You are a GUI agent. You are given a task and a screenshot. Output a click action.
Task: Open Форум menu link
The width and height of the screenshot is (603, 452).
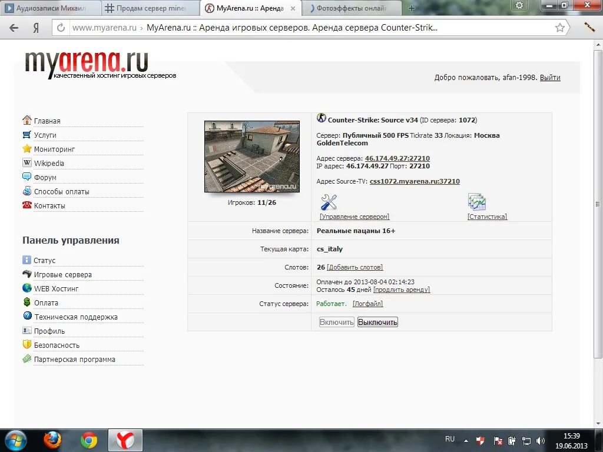coord(45,178)
